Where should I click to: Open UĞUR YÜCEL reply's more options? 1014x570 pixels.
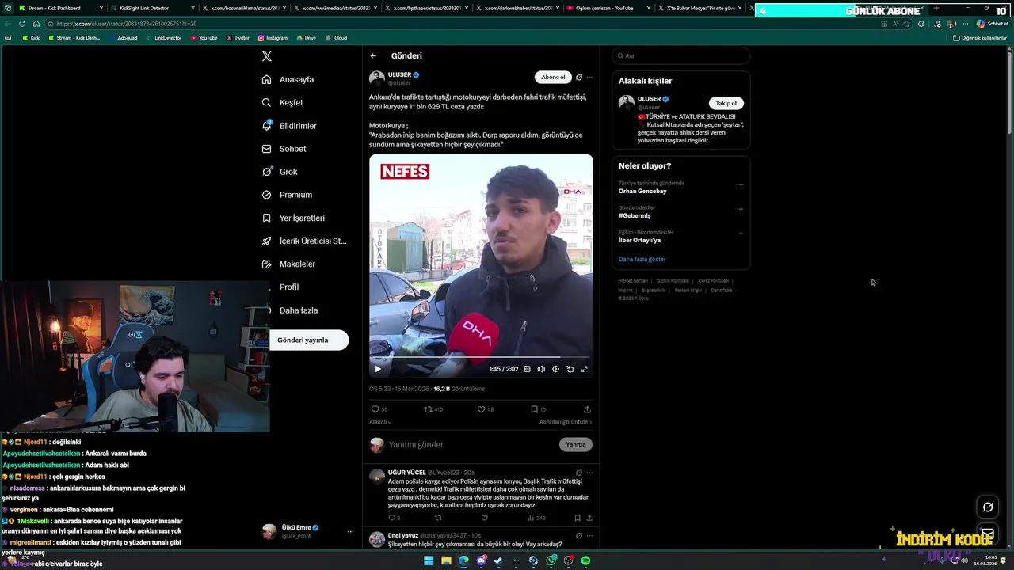pos(589,473)
